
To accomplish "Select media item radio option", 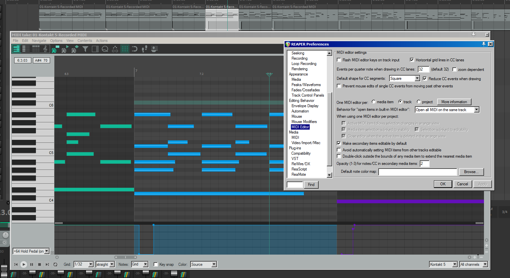I will [x=374, y=102].
